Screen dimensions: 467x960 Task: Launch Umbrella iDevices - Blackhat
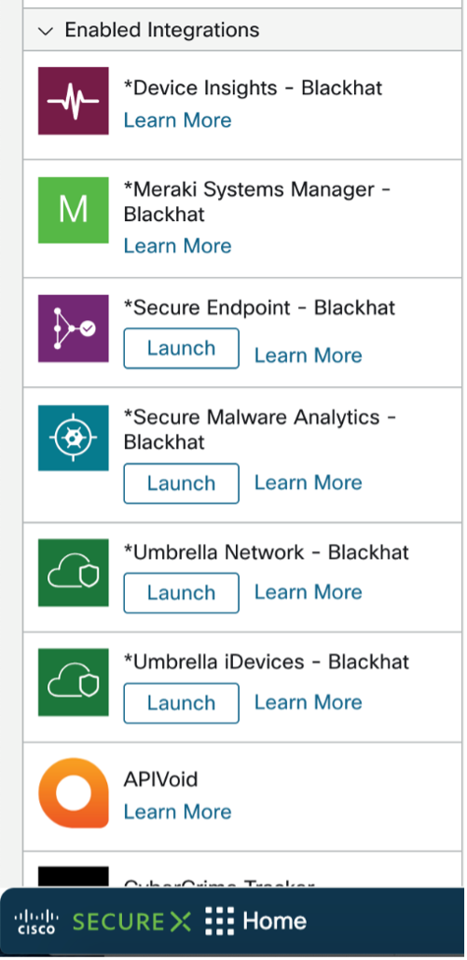coord(181,703)
